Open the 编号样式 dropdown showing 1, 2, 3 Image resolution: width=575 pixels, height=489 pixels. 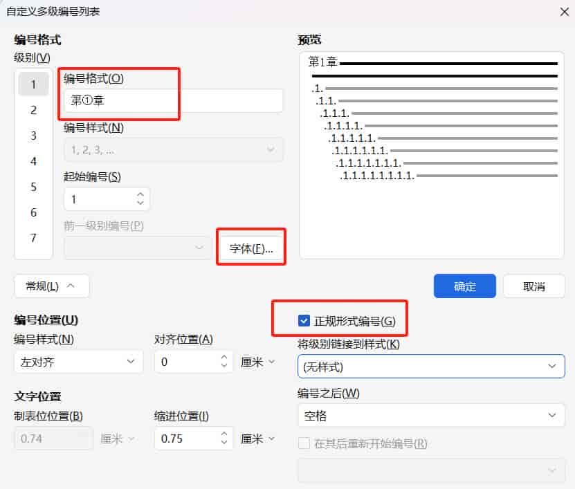(x=174, y=149)
